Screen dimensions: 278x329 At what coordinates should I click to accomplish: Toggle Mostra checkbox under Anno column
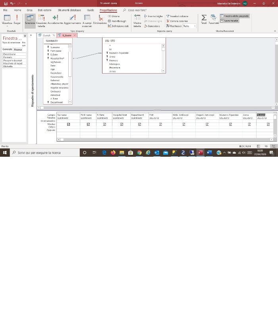pos(249,124)
